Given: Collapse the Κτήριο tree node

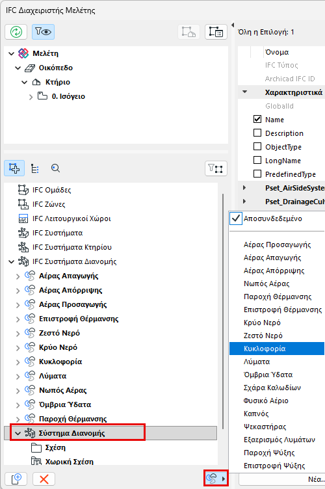Looking at the screenshot, I should tap(25, 83).
